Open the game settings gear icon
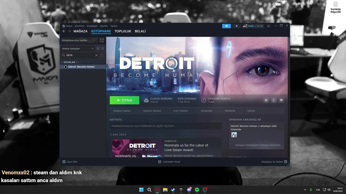Image resolution: width=346 pixels, height=194 pixels. [266, 100]
